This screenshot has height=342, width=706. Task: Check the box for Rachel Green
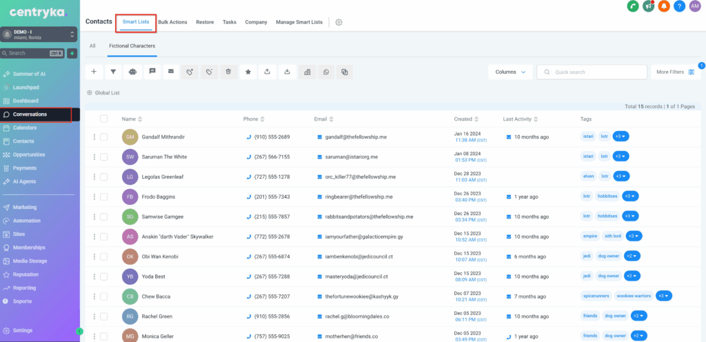tap(104, 316)
